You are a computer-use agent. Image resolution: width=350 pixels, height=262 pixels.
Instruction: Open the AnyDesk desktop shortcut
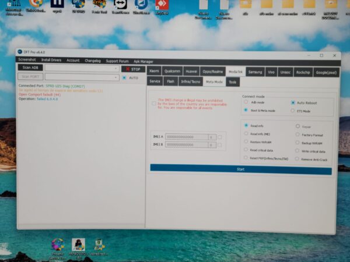point(162,8)
